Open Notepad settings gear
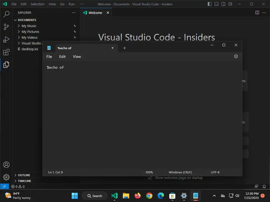Image resolution: width=270 pixels, height=202 pixels. pos(236,56)
